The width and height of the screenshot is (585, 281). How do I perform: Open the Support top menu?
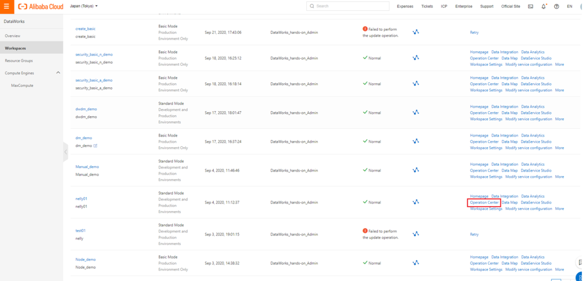point(487,6)
